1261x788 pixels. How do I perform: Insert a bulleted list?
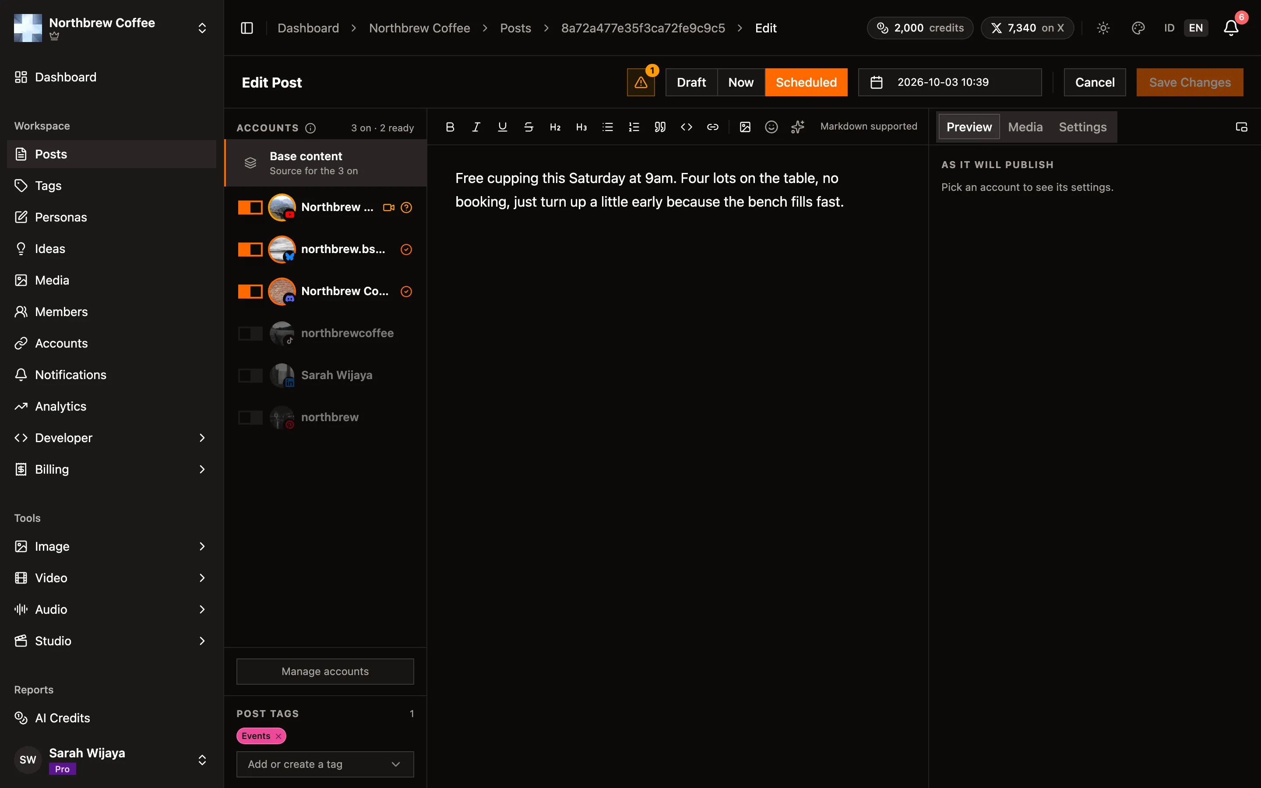[x=608, y=127]
